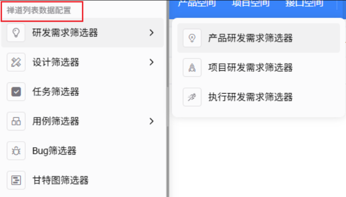Click the lightbulb icon for 产品研发需求筛选器

tap(192, 38)
